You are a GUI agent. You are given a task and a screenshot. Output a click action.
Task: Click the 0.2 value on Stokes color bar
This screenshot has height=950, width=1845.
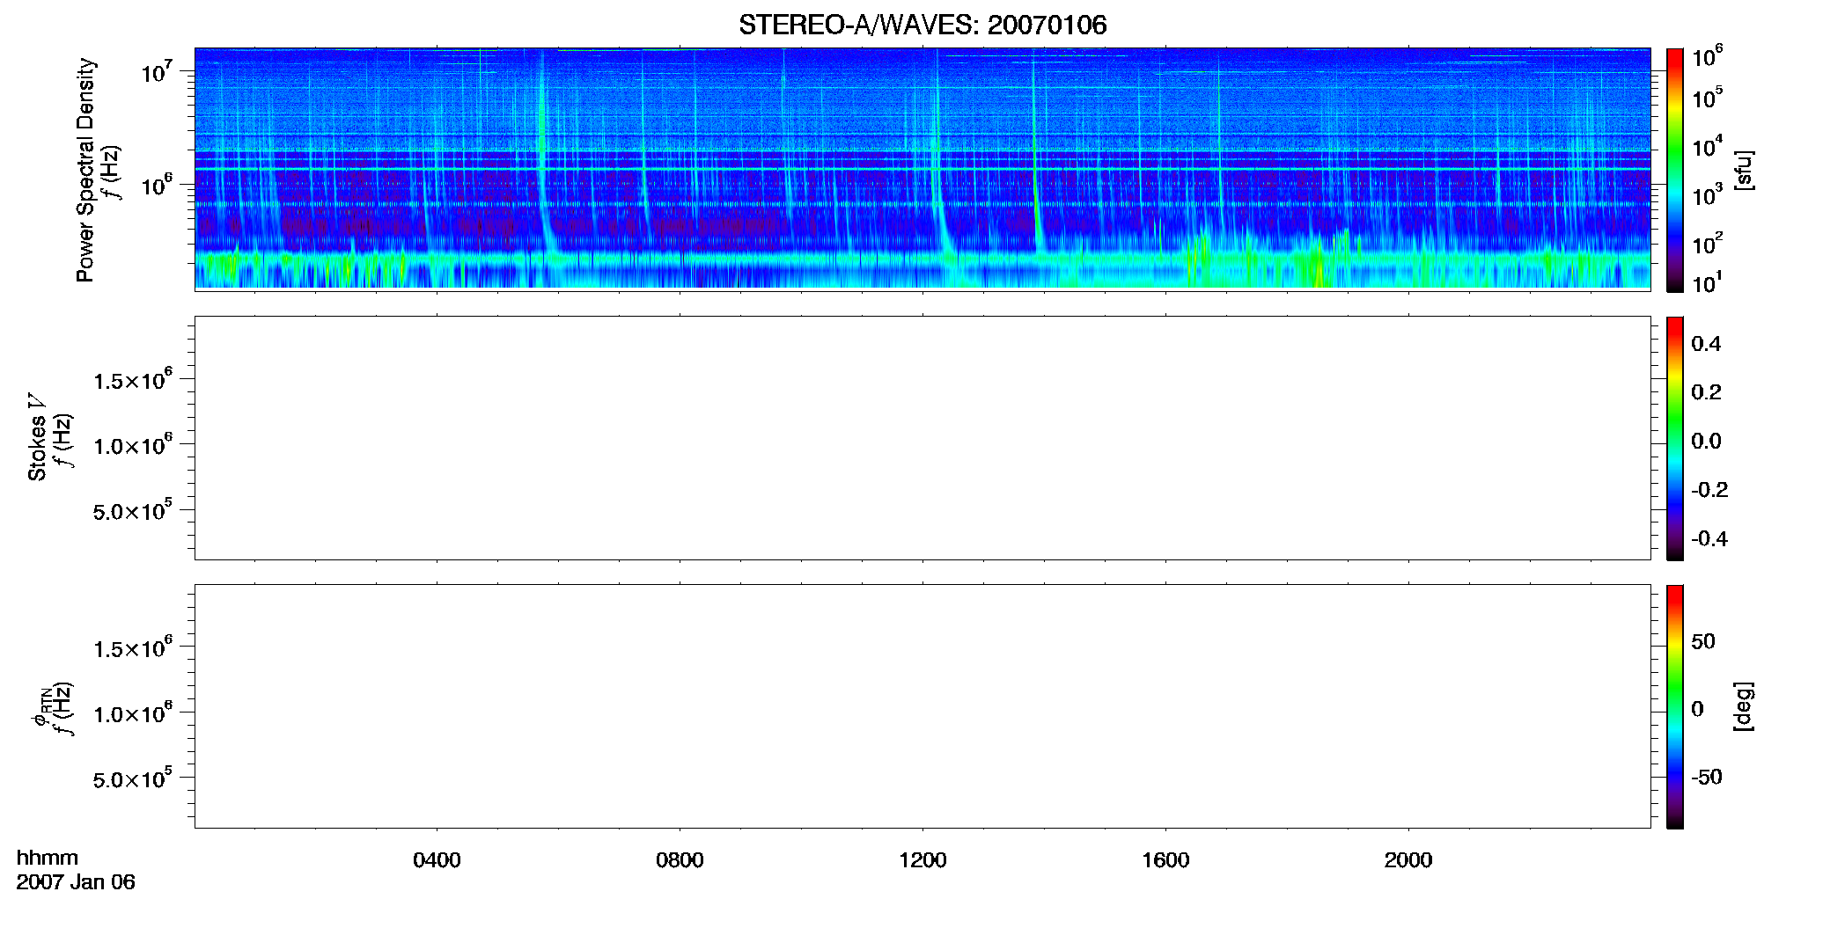click(1706, 392)
